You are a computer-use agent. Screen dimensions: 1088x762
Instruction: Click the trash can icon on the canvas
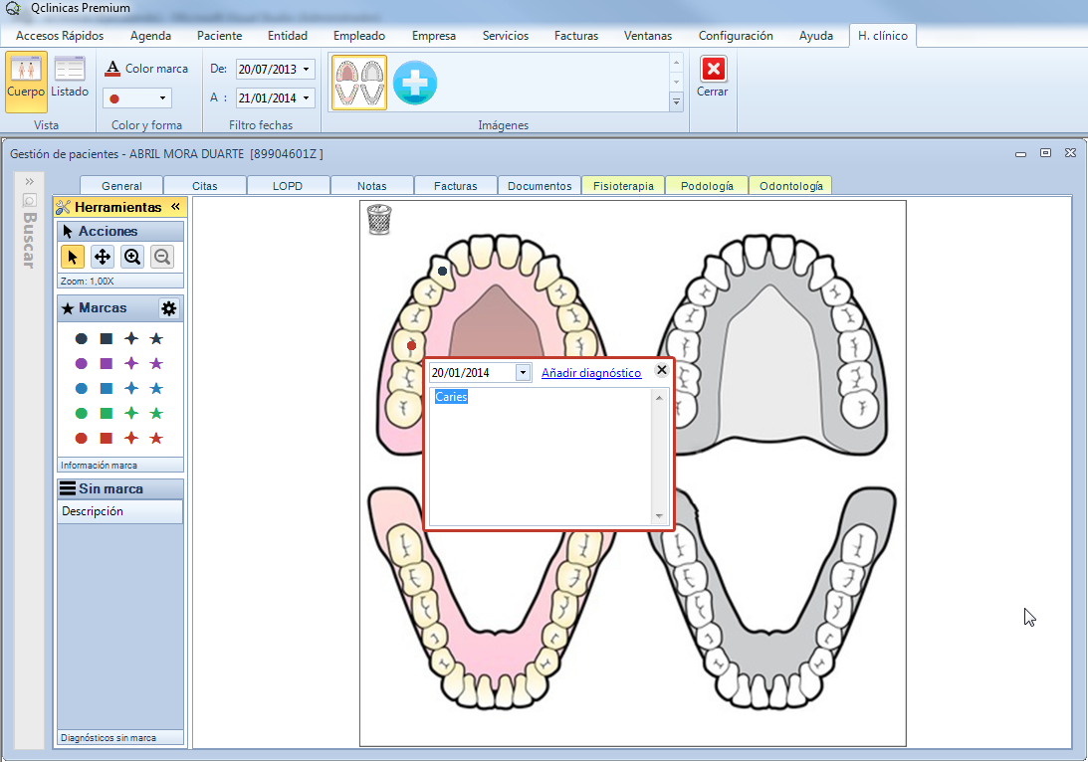pos(379,219)
